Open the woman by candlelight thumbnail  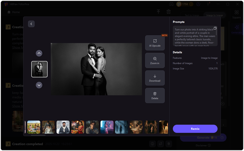point(136,127)
